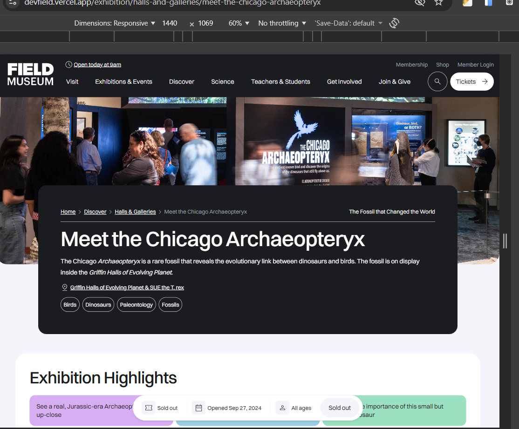Open the 60% zoom dropdown
The height and width of the screenshot is (429, 519).
click(x=239, y=23)
